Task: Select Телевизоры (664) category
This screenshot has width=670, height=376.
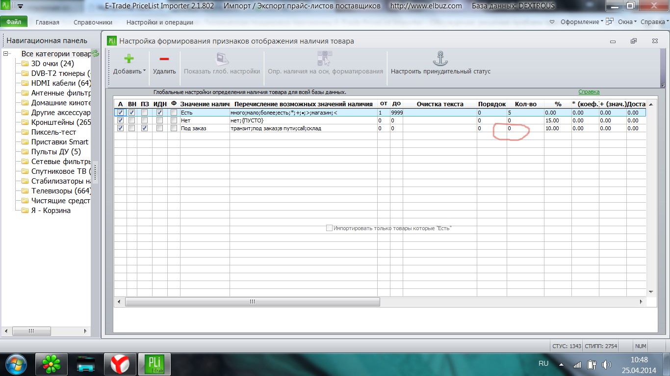Action: click(61, 191)
